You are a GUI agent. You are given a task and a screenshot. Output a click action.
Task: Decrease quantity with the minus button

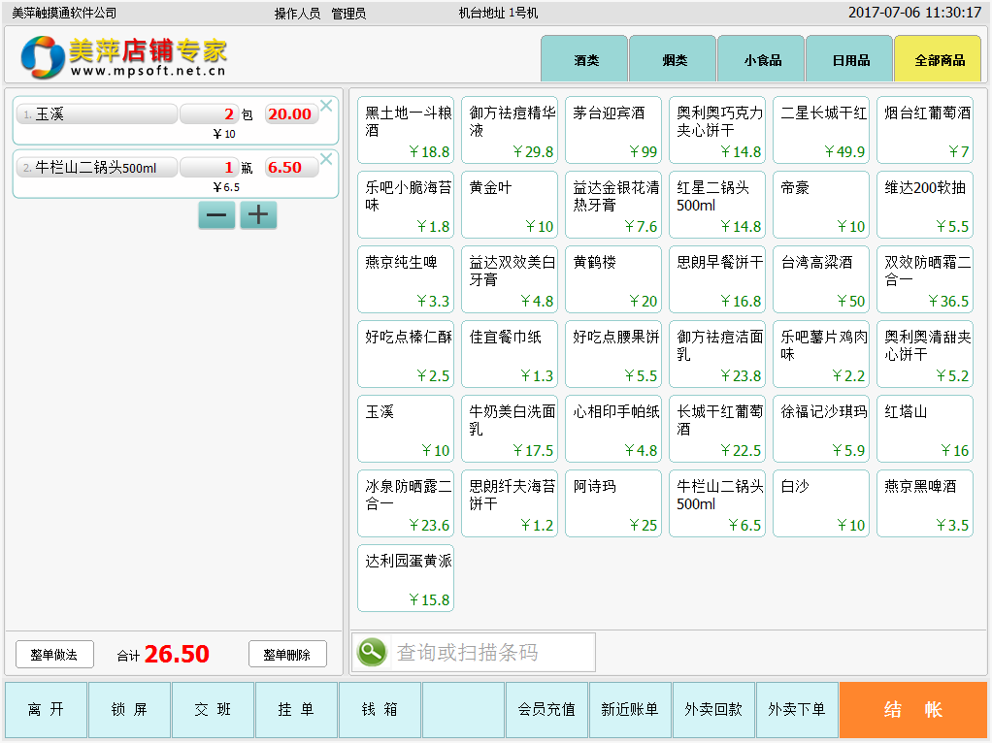tap(216, 215)
